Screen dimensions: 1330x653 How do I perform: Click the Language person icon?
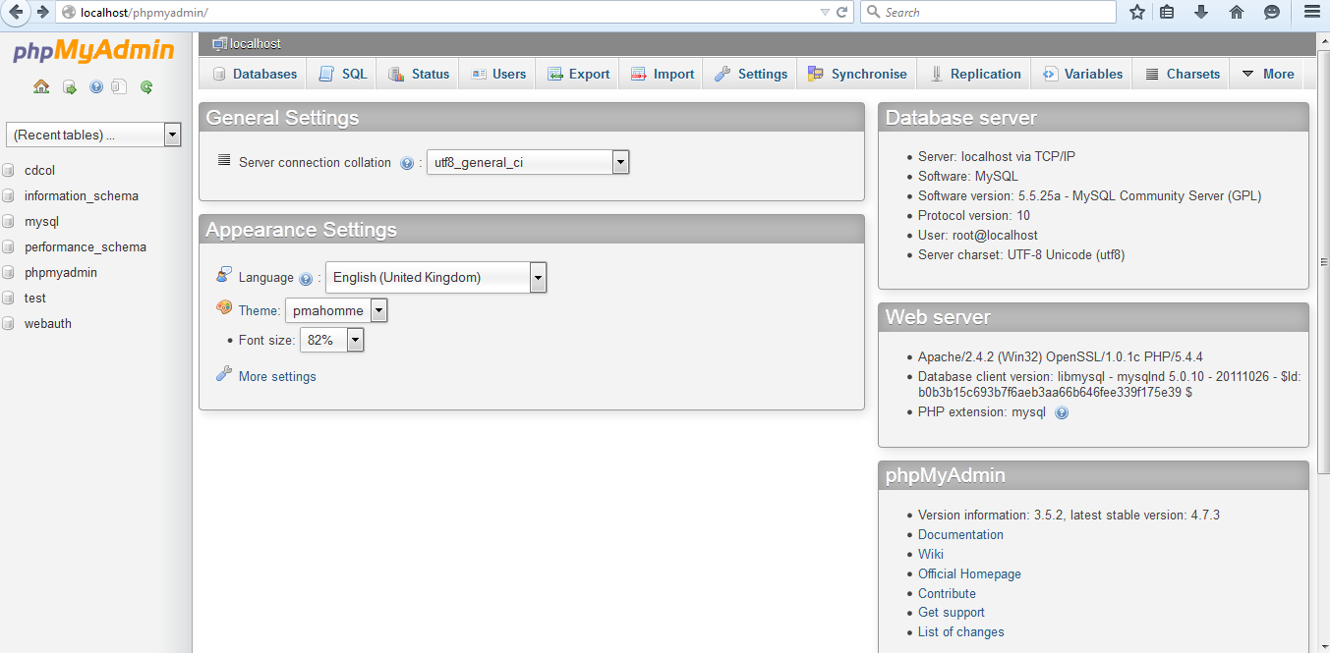[x=224, y=275]
